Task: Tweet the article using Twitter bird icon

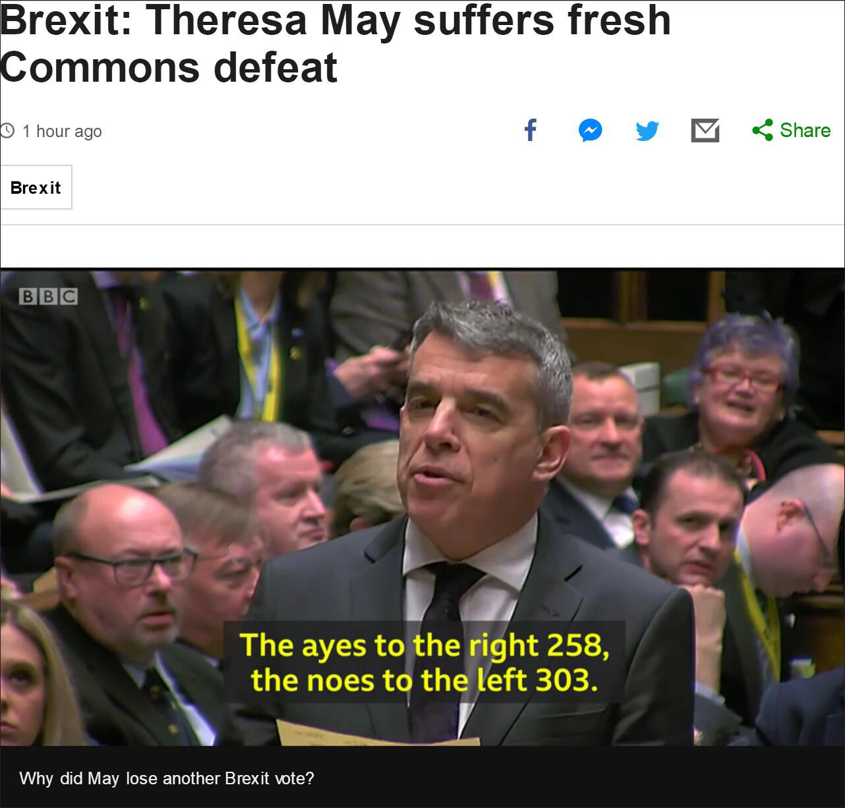Action: coord(647,130)
